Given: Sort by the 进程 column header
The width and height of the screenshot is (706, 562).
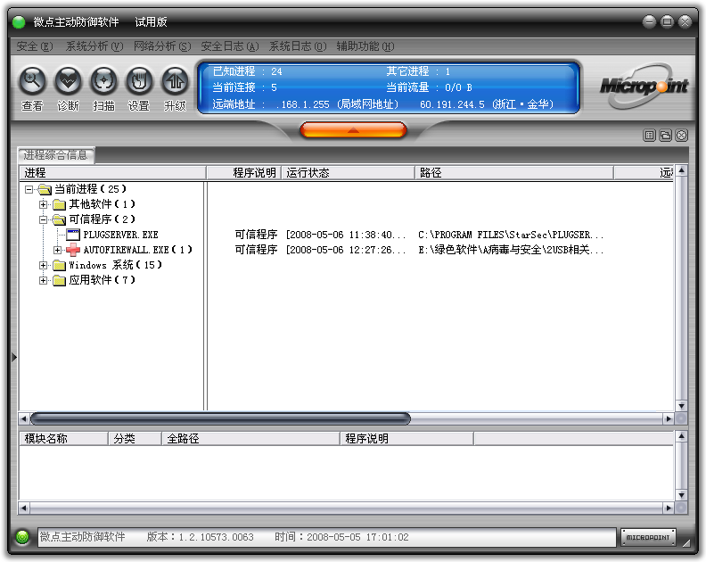Looking at the screenshot, I should pyautogui.click(x=112, y=172).
